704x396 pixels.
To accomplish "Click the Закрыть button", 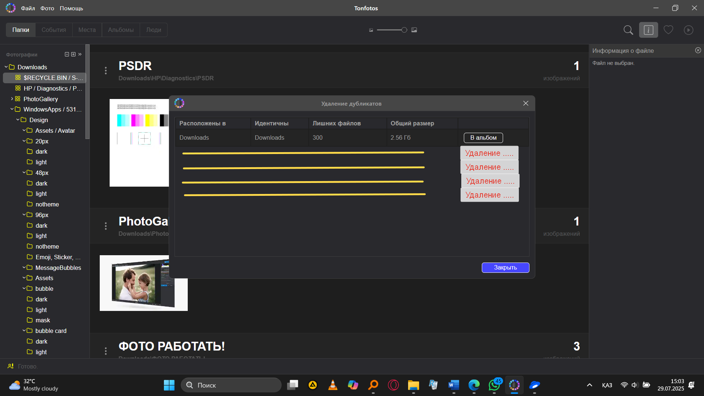I will coord(505,268).
